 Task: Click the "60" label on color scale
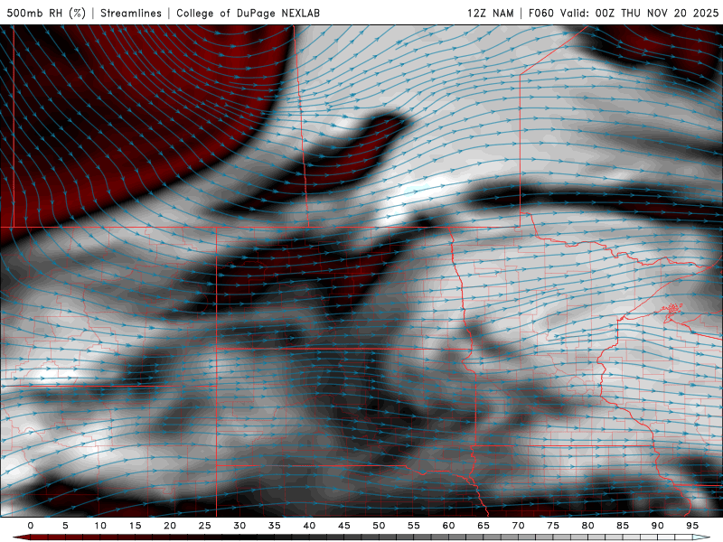pyautogui.click(x=448, y=526)
